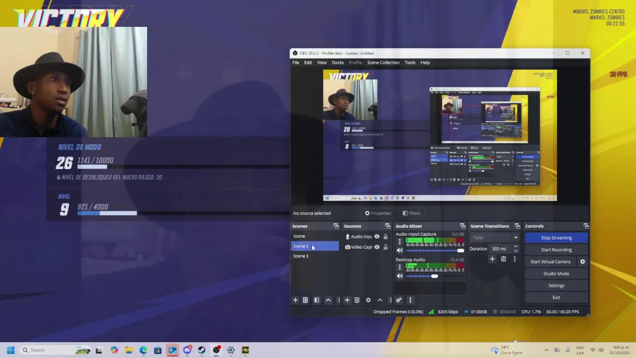Viewport: 636px width, 358px height.
Task: Open the Scene Collection menu
Action: point(383,63)
